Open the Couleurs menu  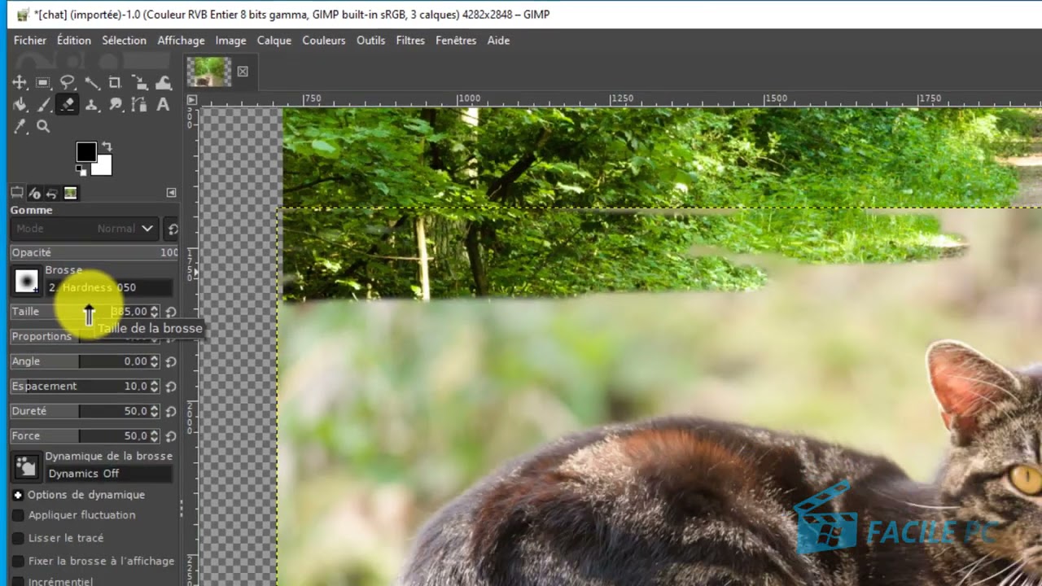coord(324,40)
